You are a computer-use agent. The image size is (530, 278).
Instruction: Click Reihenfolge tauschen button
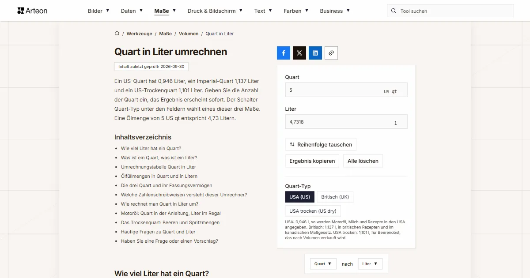point(321,144)
